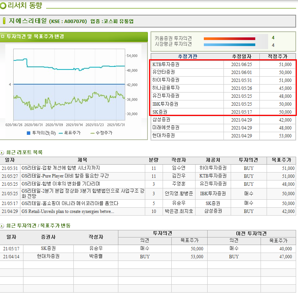Click author 주영훈 in report list
The image size is (298, 293).
tap(178, 184)
